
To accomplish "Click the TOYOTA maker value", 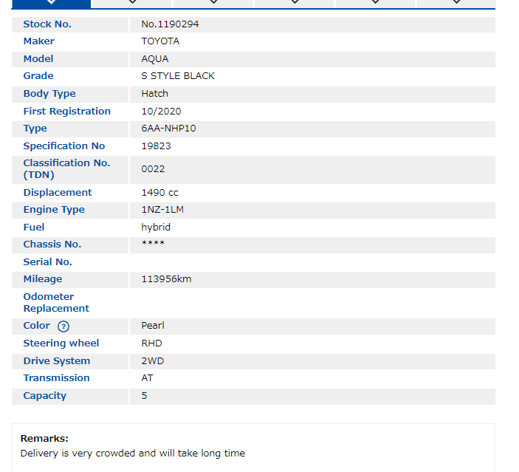I will (x=160, y=41).
